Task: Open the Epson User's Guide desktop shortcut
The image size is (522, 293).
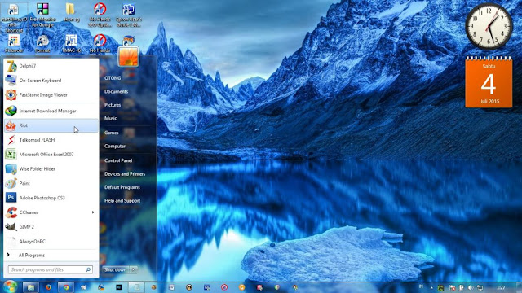Action: tap(129, 15)
